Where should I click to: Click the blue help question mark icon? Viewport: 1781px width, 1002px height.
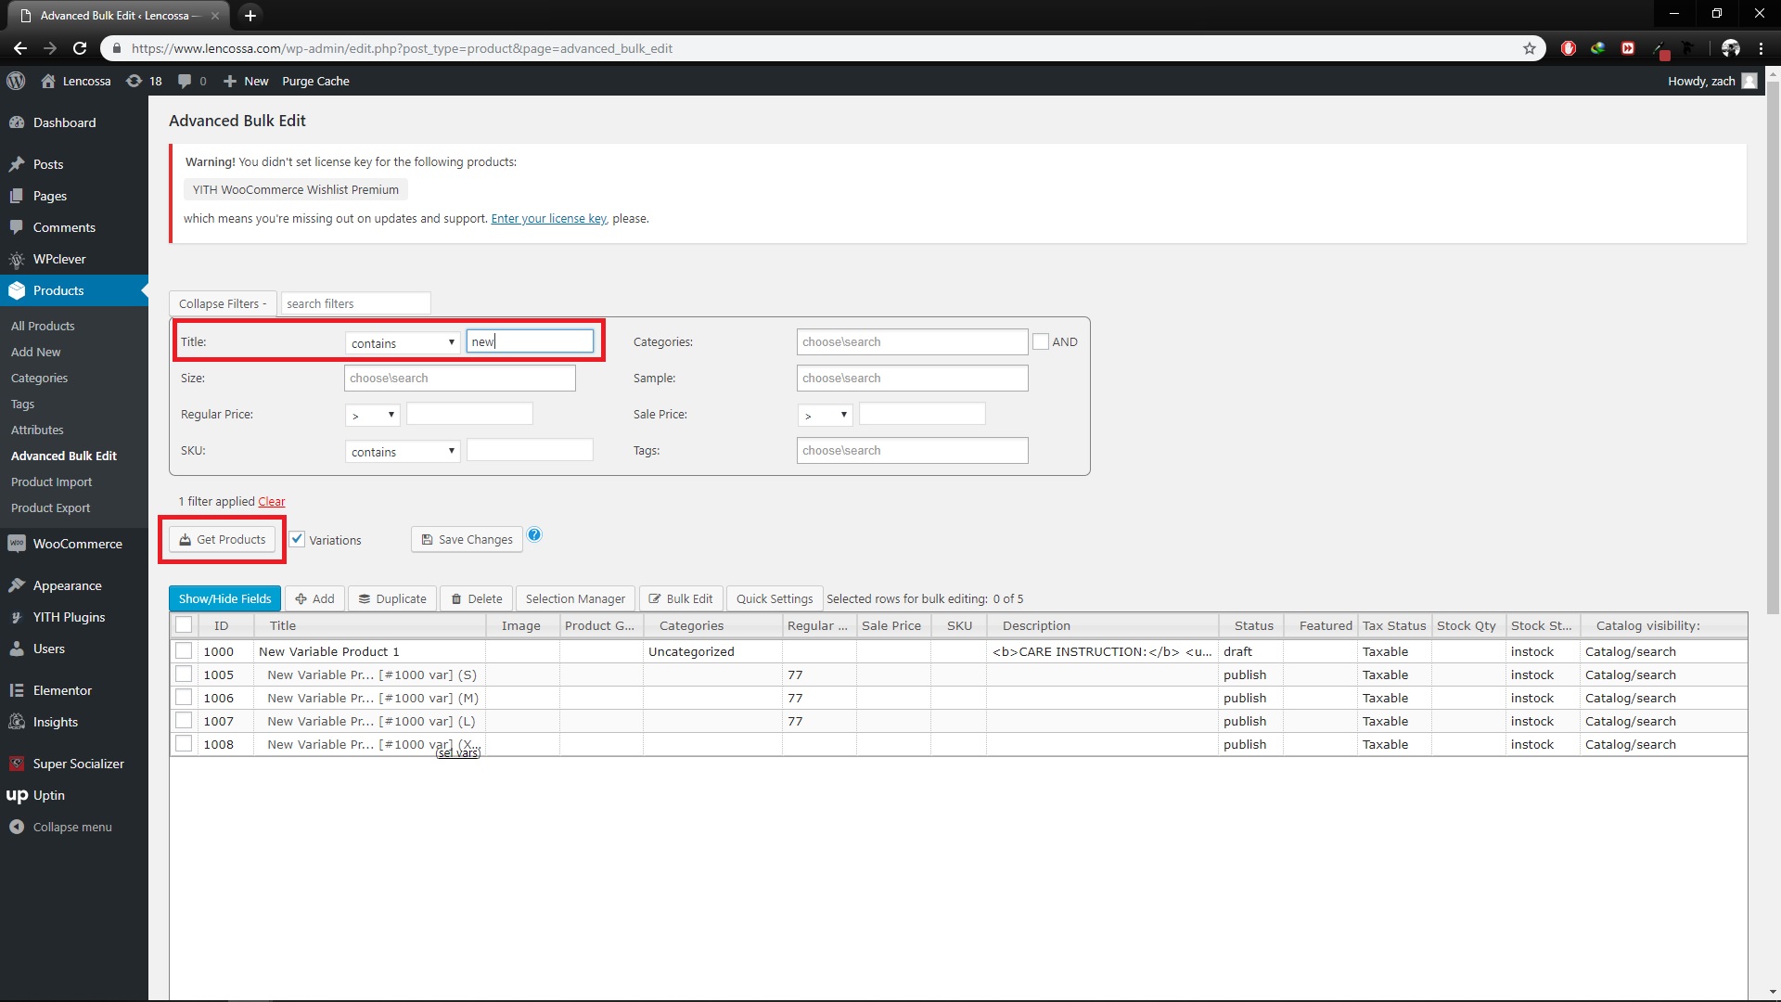(534, 534)
